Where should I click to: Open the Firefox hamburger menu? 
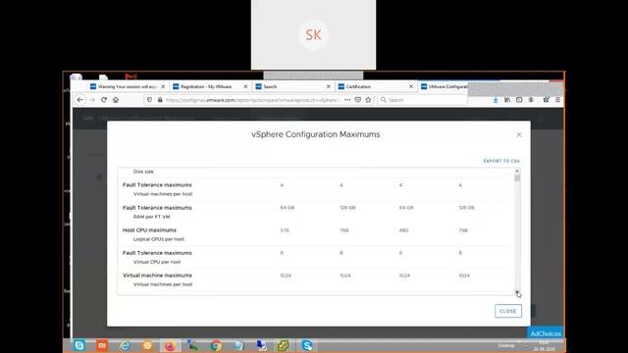(x=557, y=100)
